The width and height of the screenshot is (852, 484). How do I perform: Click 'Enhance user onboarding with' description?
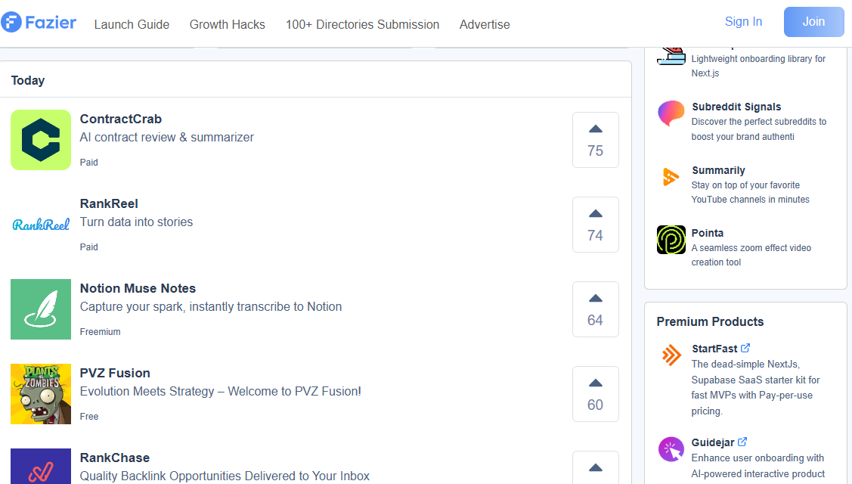pos(758,466)
